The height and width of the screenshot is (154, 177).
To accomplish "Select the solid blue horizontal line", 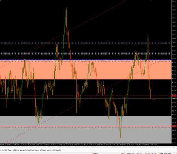I will point(86,60).
